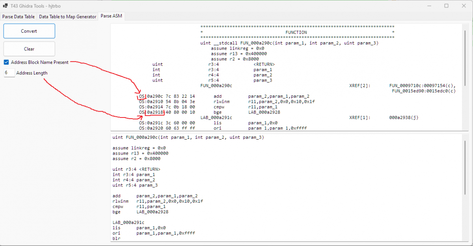The image size is (473, 246).
Task: Click '000a2938(j)' cross reference
Action: (x=404, y=117)
